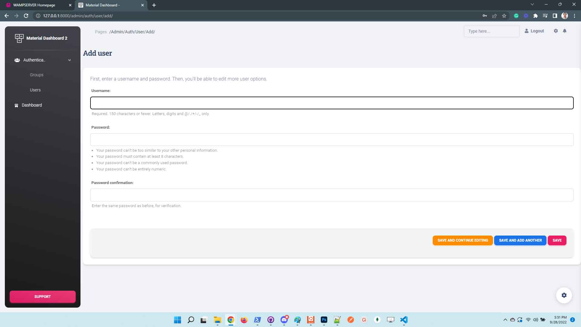Open the taskbar clock and date
Viewport: 581px width, 327px height.
coord(558,320)
